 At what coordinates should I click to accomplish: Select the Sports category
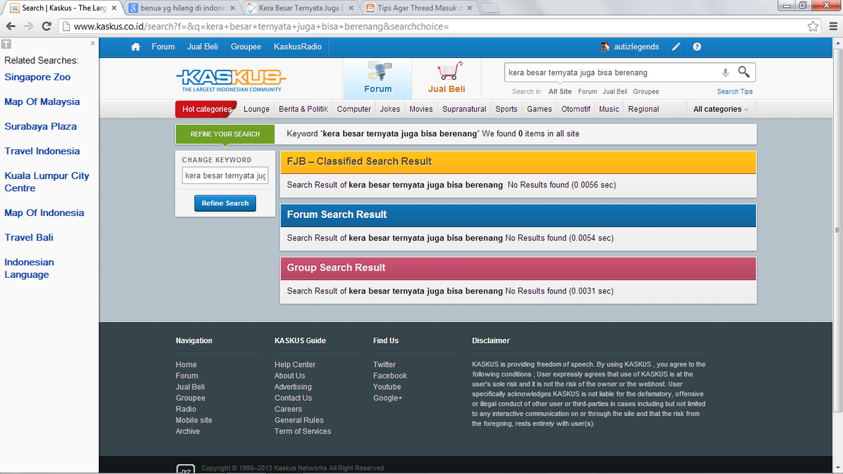coord(506,109)
